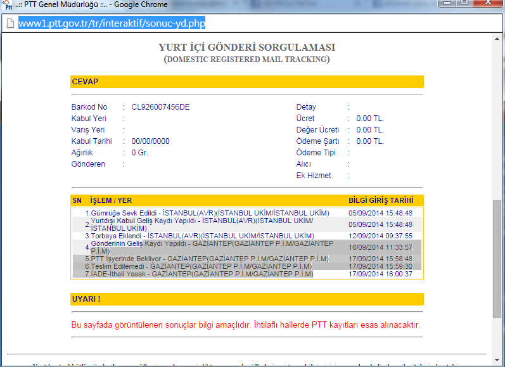Image resolution: width=505 pixels, height=367 pixels.
Task: Click the timestamp 17/09/2014 15:59:30
Action: pyautogui.click(x=380, y=266)
